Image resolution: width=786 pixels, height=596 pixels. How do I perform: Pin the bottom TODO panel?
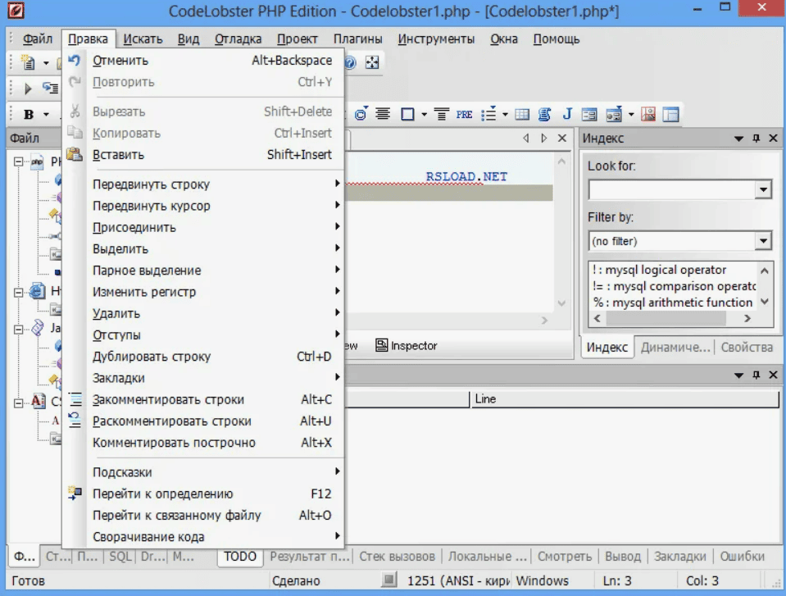click(756, 375)
